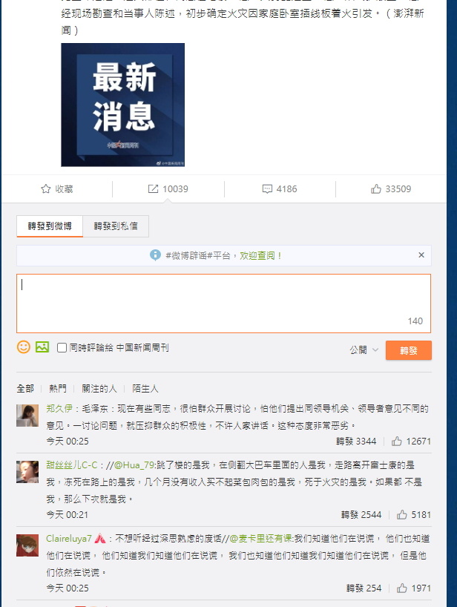Click 轉發 3344 on 郑久伊's comment

coord(356,442)
